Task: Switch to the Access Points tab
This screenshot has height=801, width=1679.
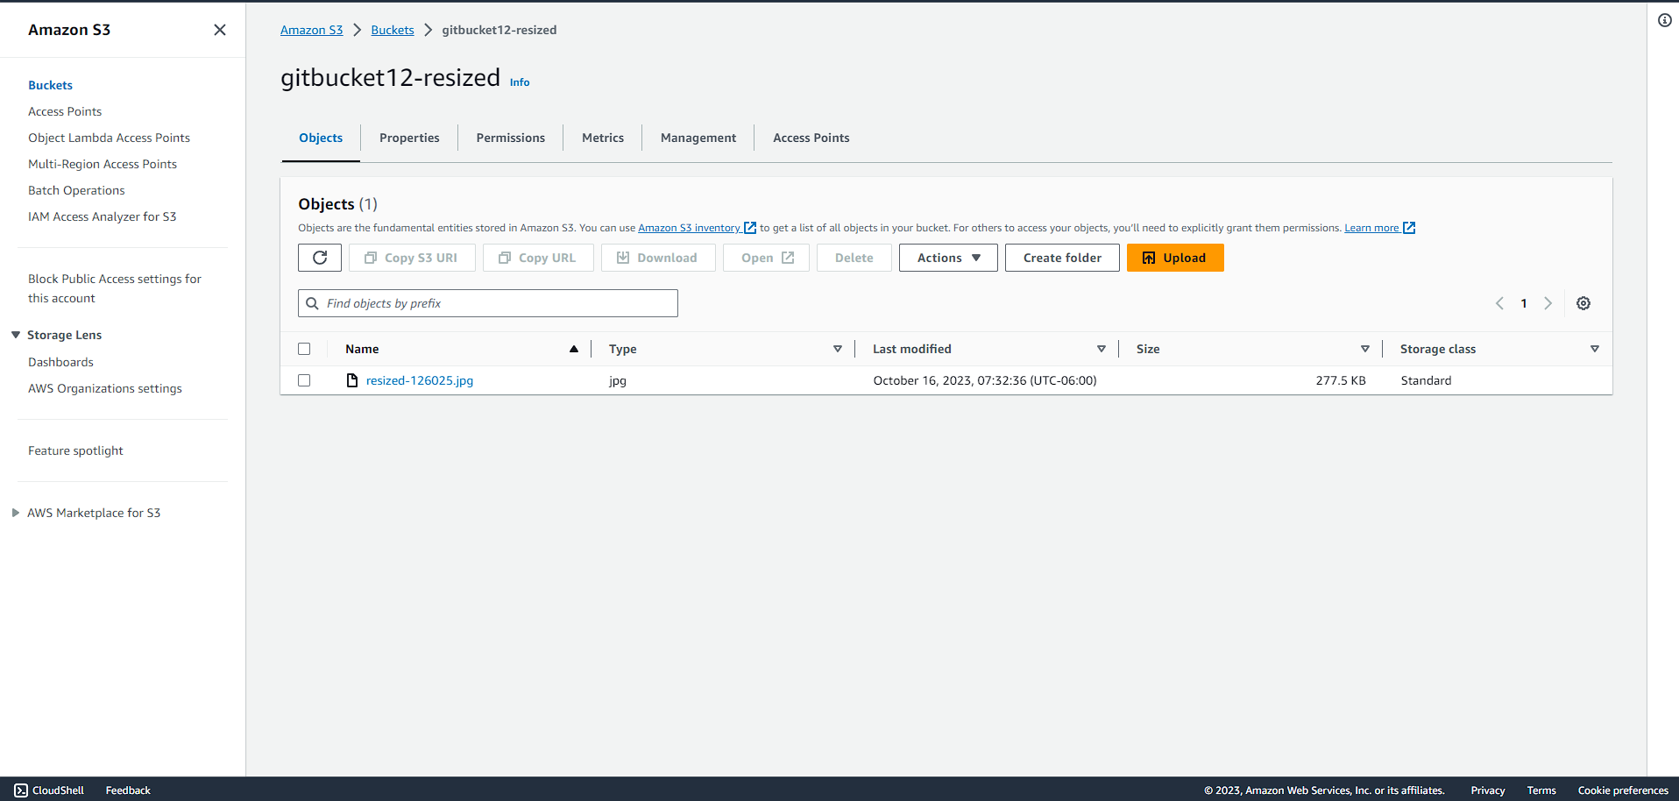Action: [x=811, y=138]
